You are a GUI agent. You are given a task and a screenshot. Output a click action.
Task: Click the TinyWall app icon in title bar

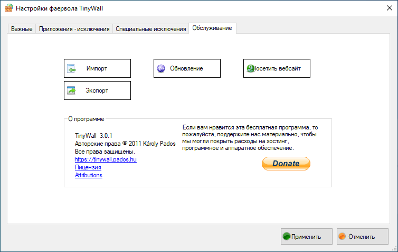[x=8, y=8]
